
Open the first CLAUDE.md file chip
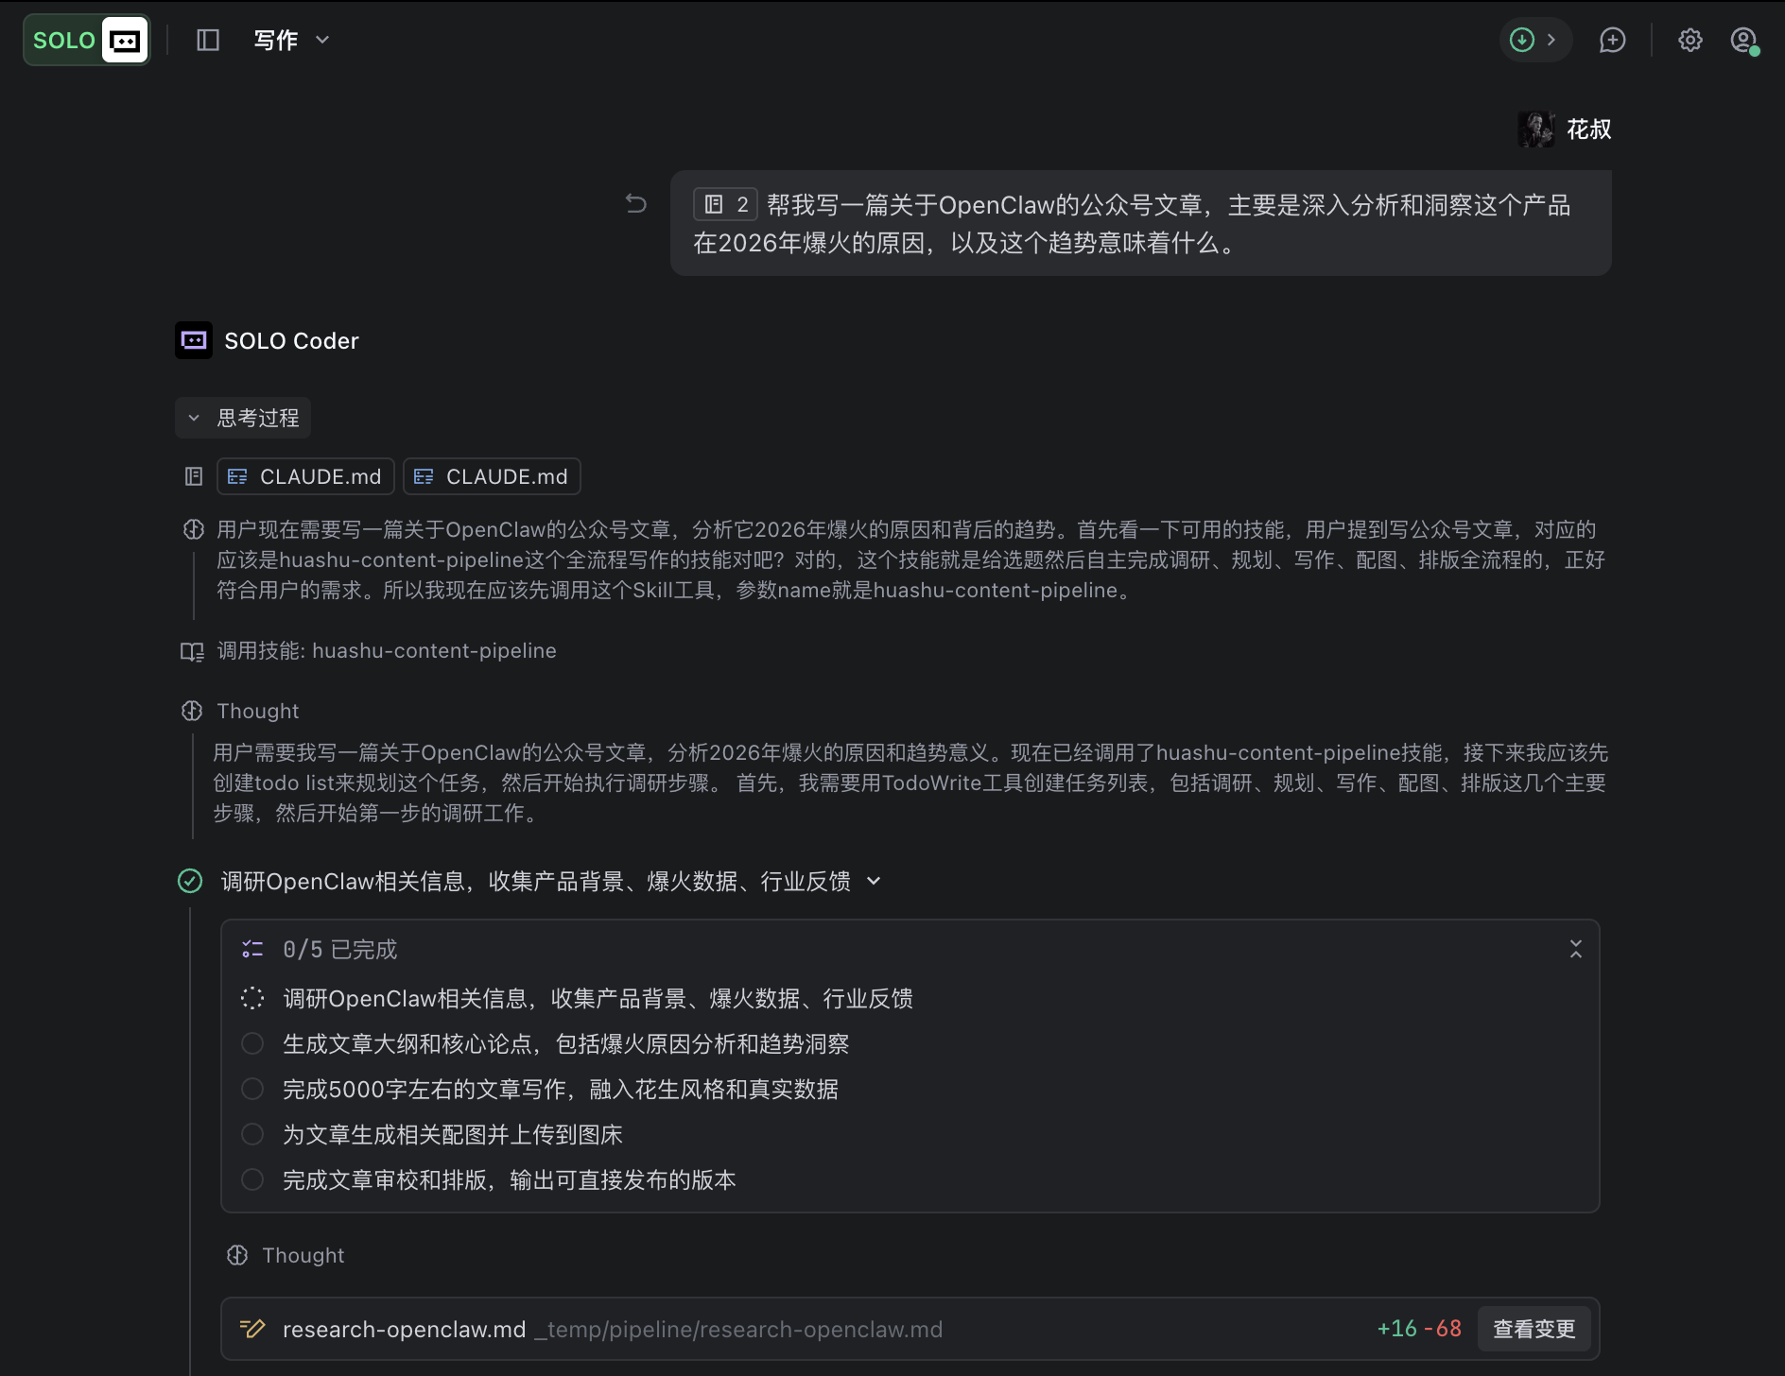(304, 476)
